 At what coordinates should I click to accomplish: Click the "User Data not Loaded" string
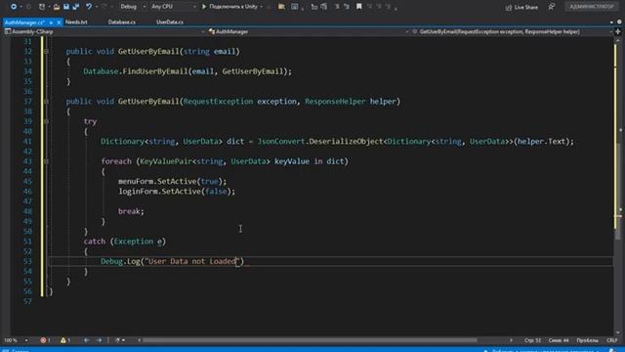[191, 261]
